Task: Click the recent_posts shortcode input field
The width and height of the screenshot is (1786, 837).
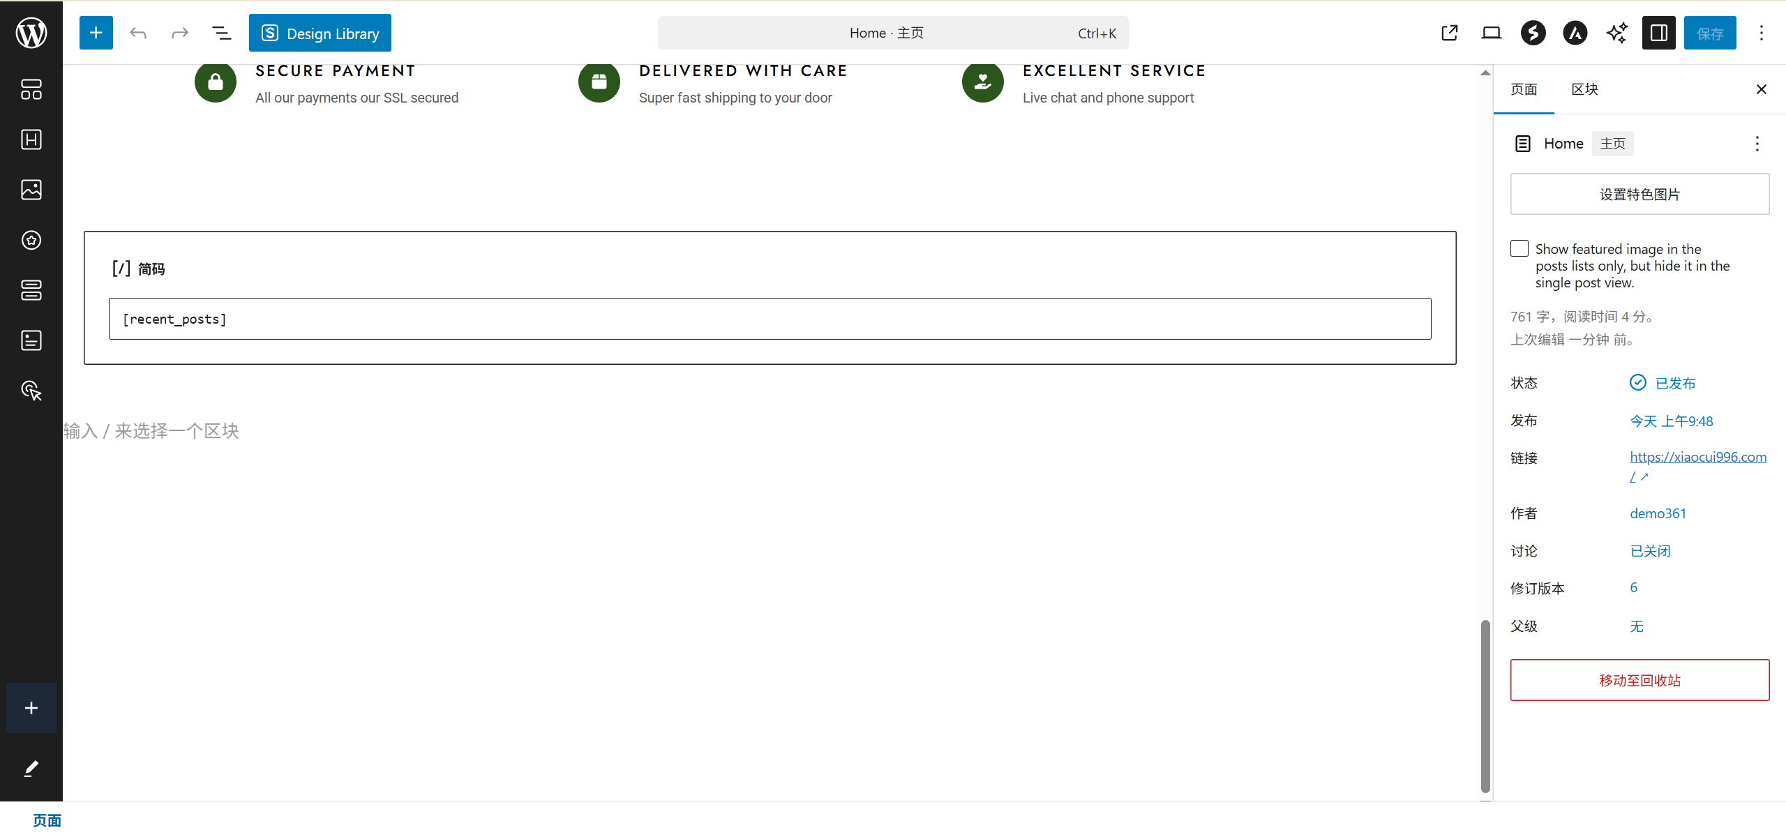Action: click(770, 319)
